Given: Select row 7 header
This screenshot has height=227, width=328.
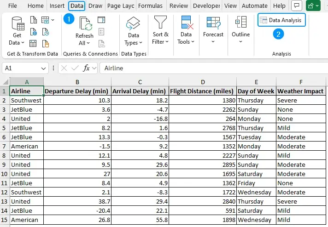Looking at the screenshot, I should [x=5, y=146].
